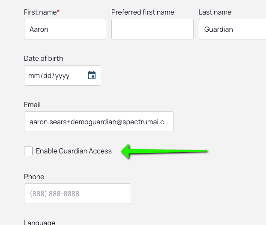Focus the First name field containing Aaron
Image resolution: width=266 pixels, height=225 pixels.
coord(65,29)
